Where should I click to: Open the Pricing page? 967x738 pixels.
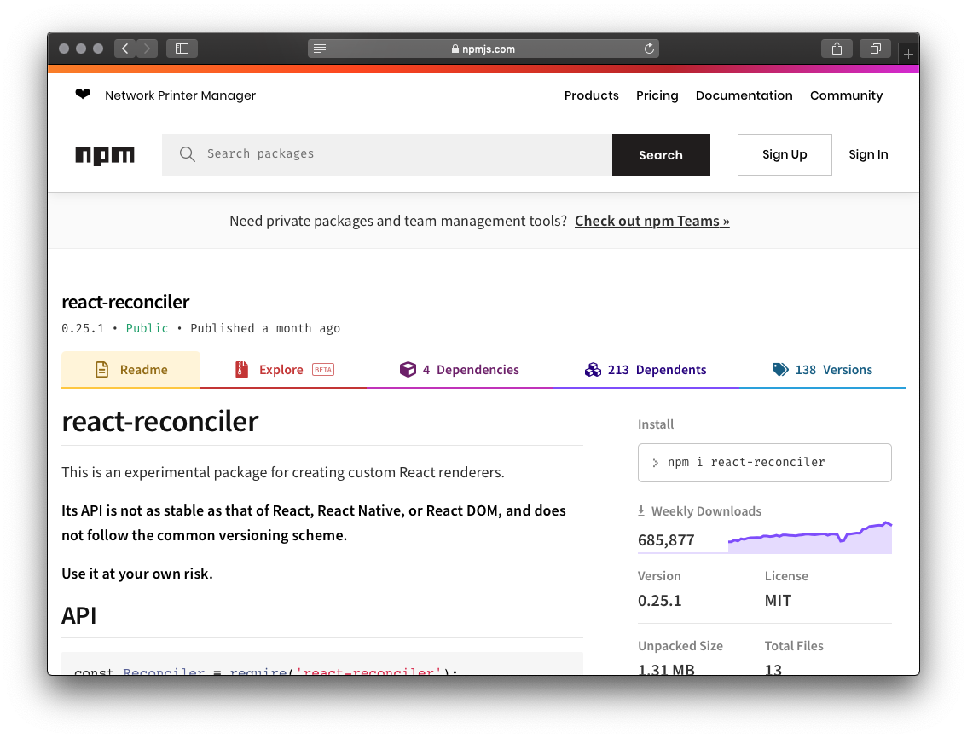point(657,95)
